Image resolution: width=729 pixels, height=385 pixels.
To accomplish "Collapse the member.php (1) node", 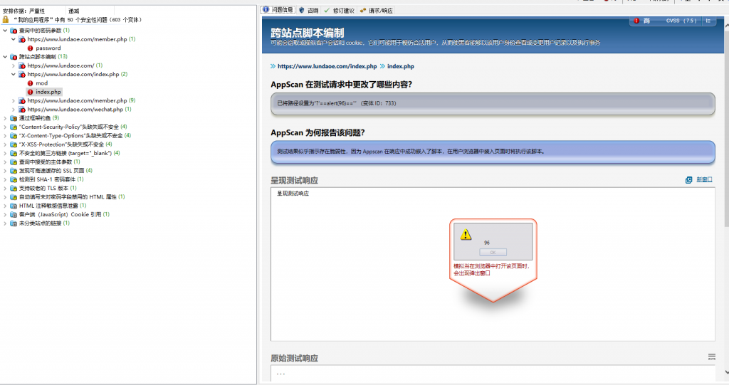I will [14, 40].
